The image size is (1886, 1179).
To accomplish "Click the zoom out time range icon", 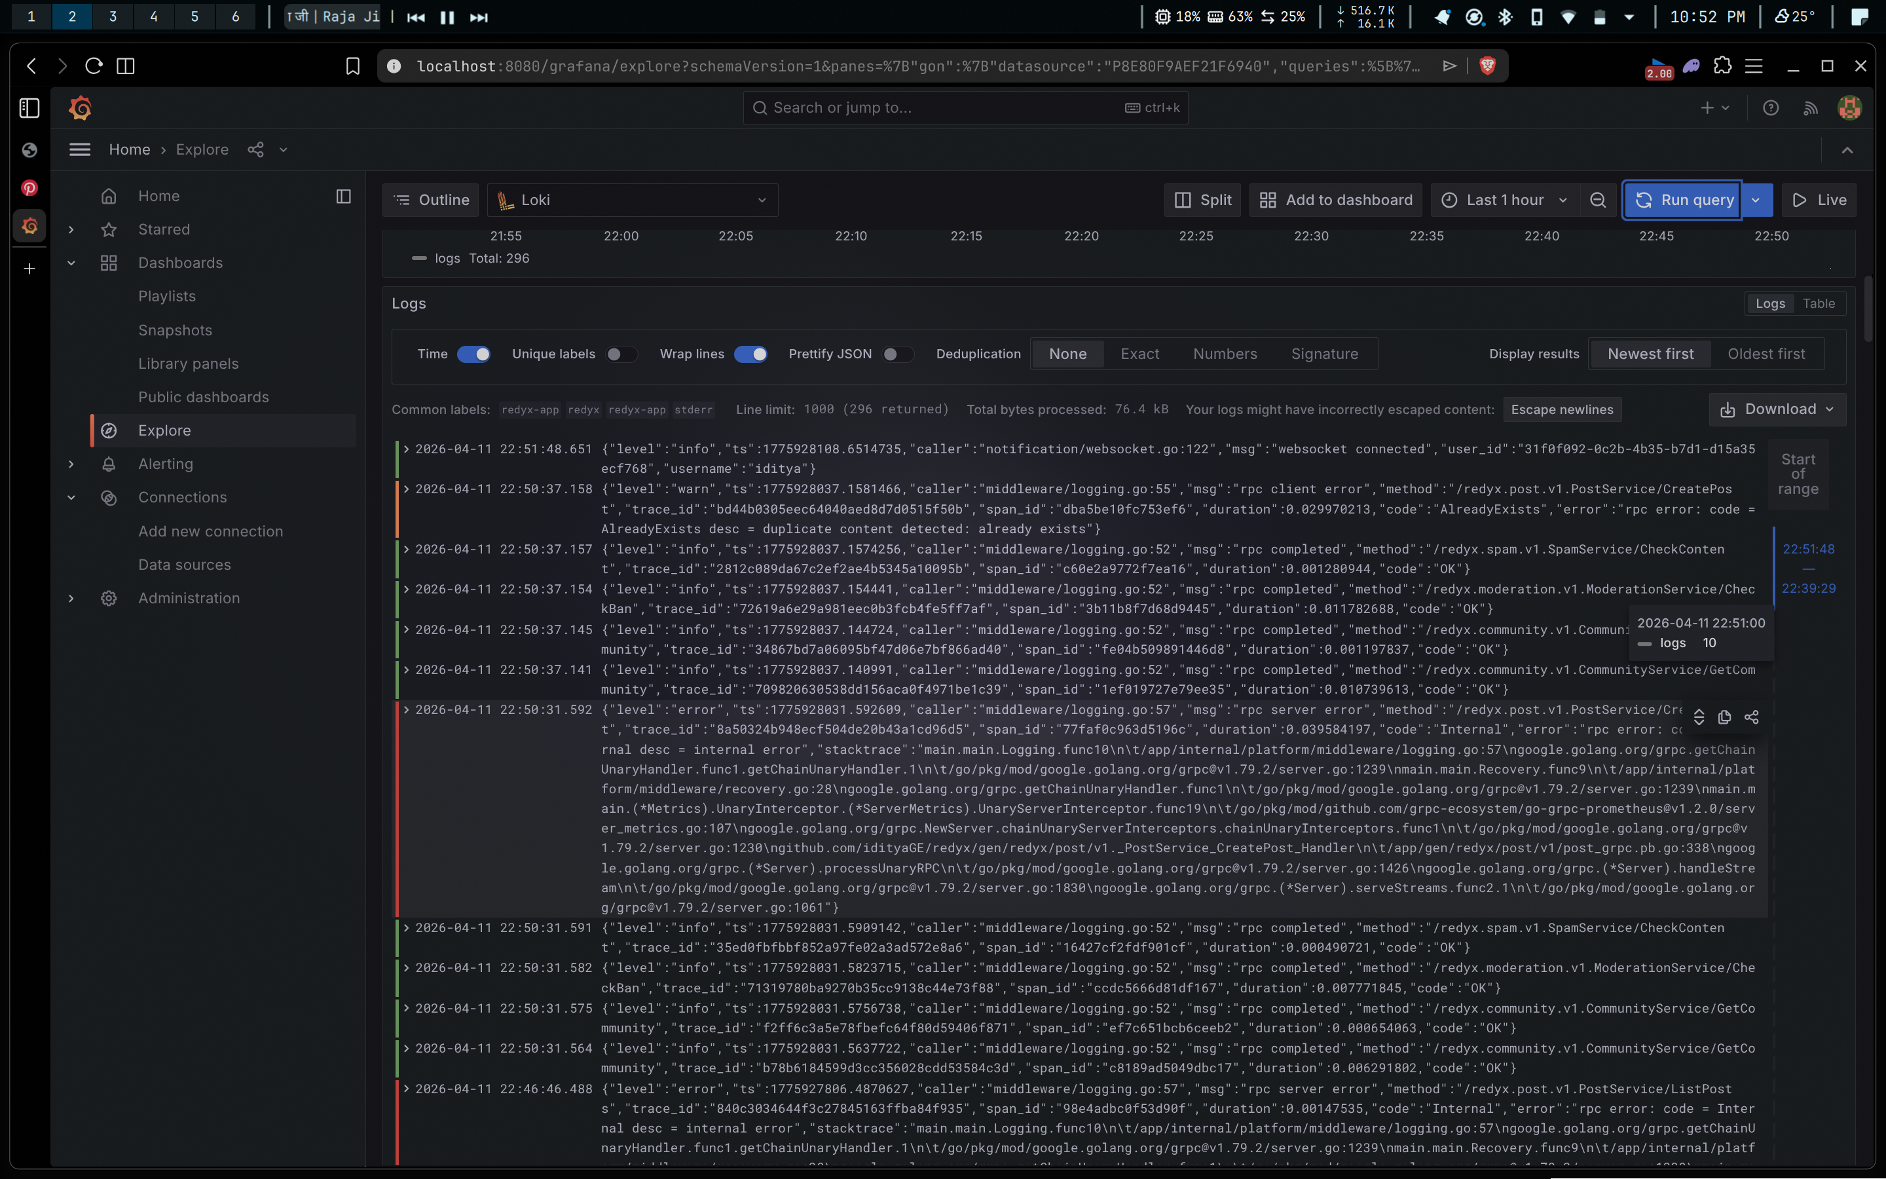I will 1598,200.
